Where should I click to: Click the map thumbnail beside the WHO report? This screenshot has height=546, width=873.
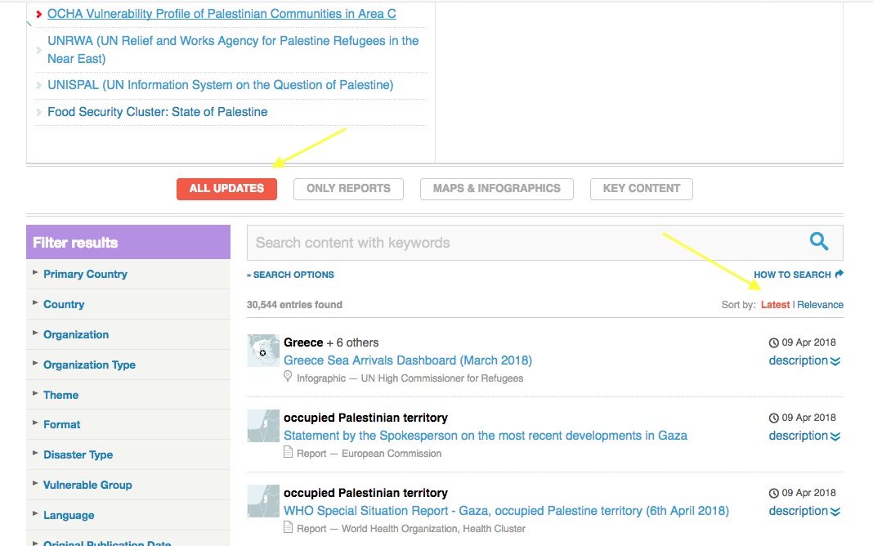263,501
